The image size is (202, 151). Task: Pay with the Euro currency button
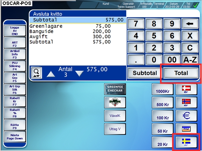coord(186,116)
